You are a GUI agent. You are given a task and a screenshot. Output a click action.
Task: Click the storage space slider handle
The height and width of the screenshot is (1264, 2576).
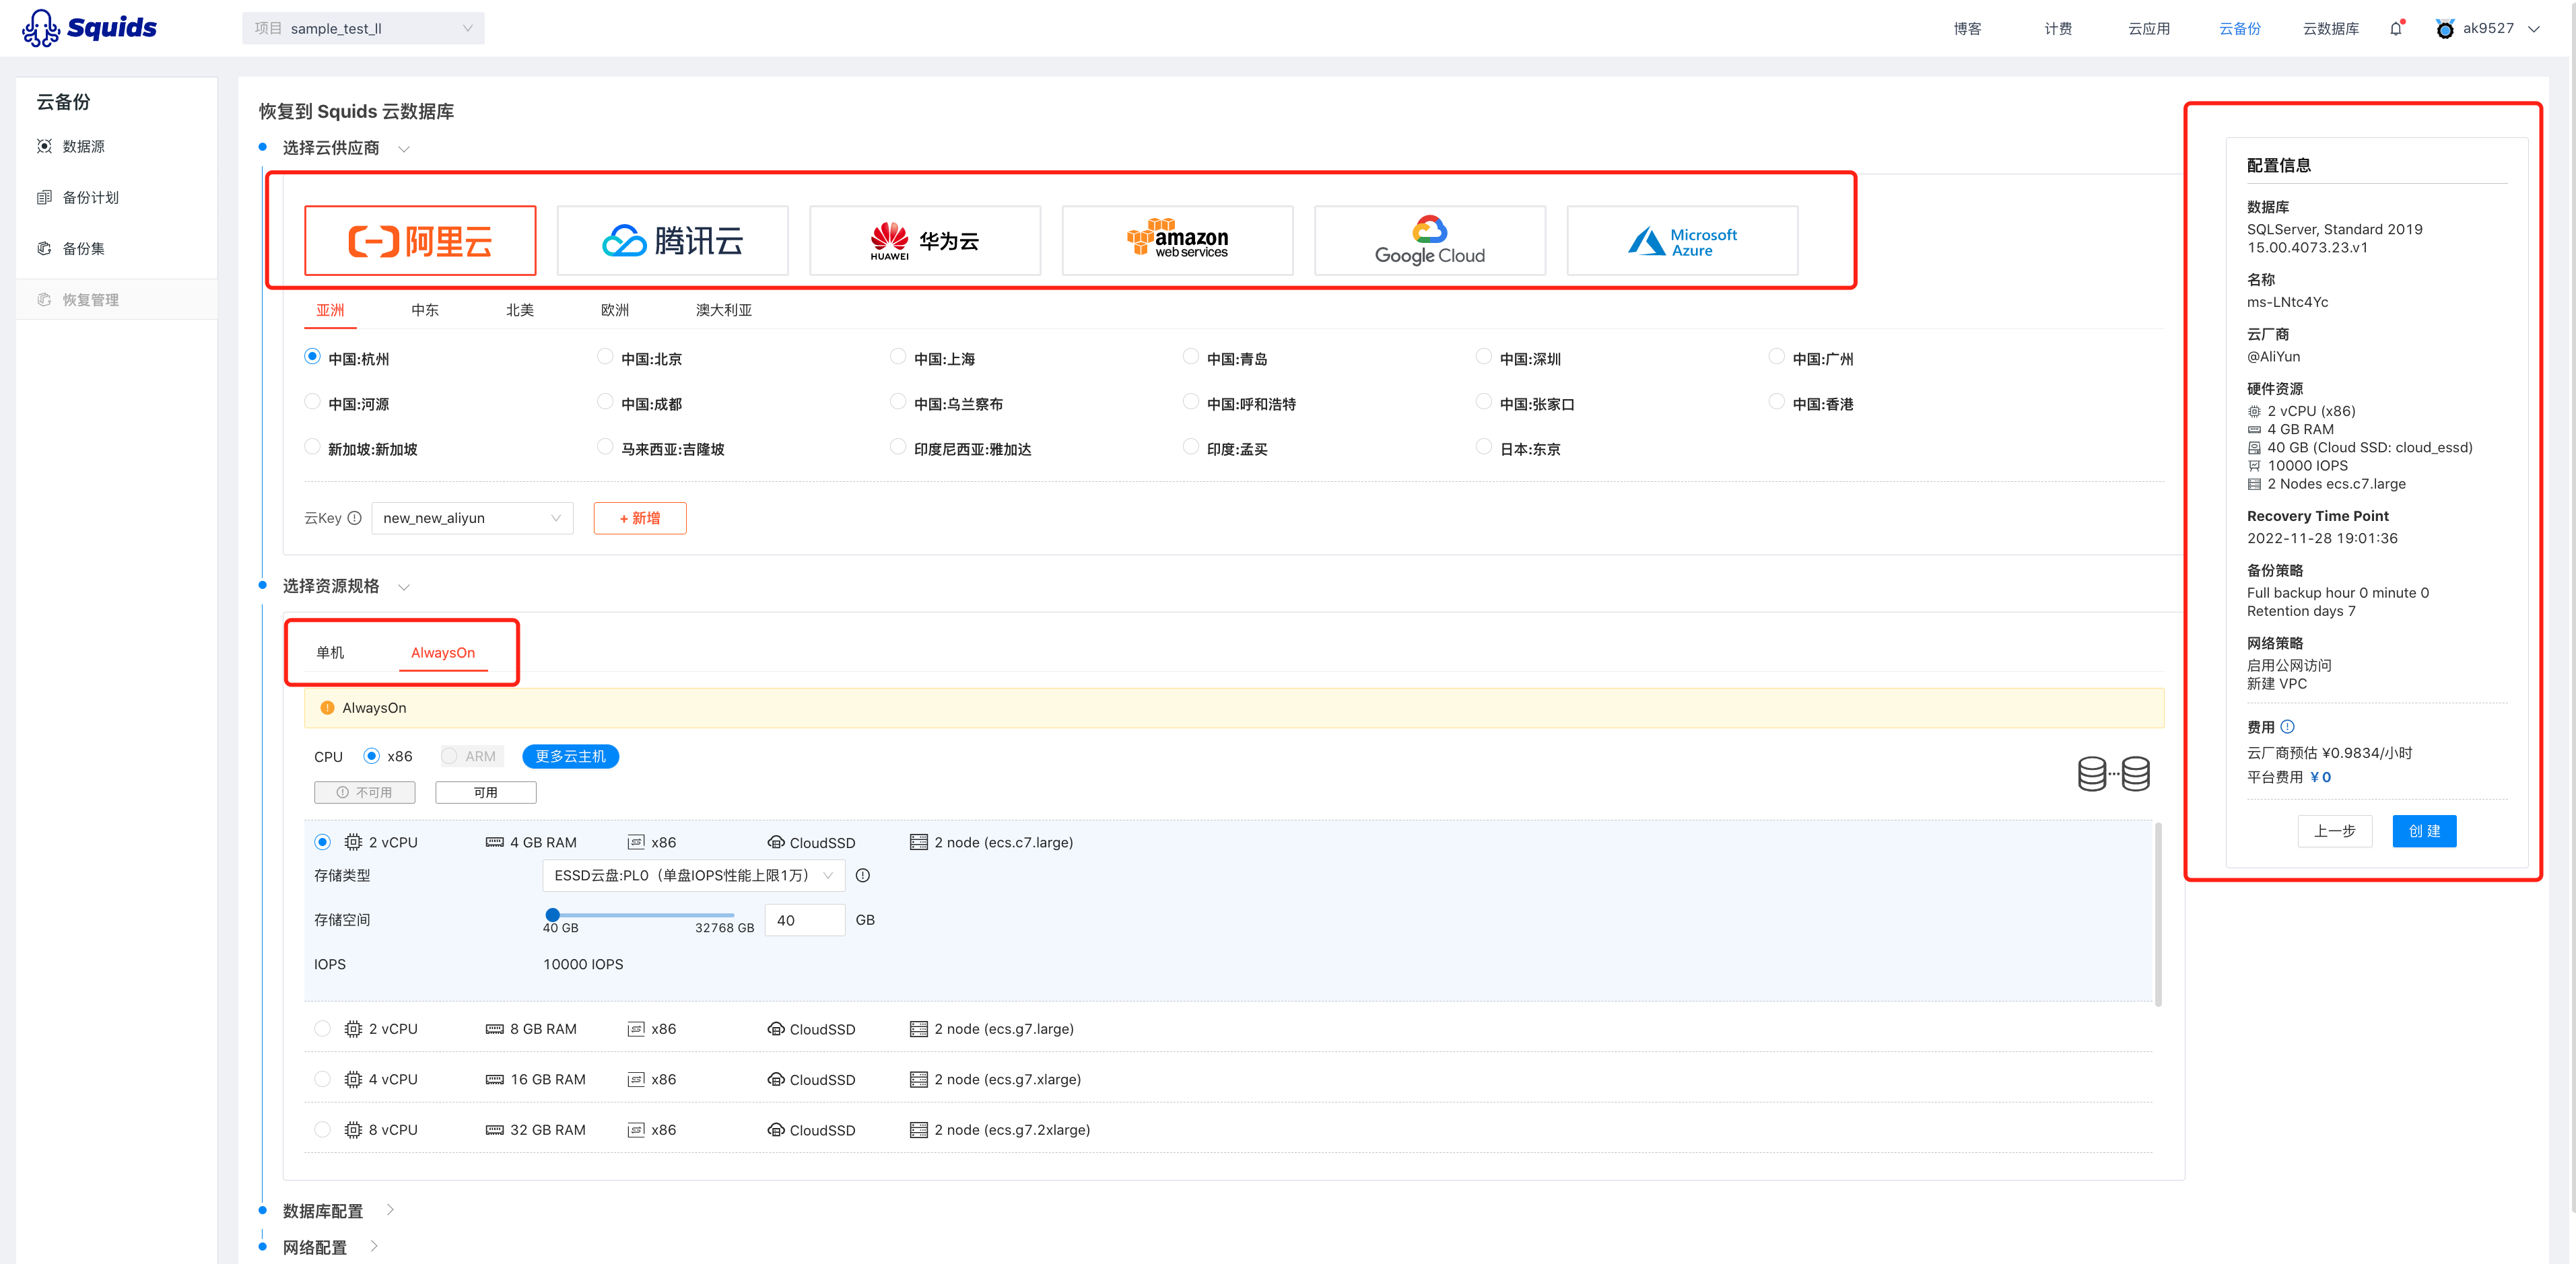tap(552, 914)
